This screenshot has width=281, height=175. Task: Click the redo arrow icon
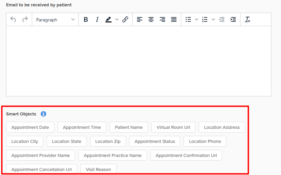pos(25,19)
